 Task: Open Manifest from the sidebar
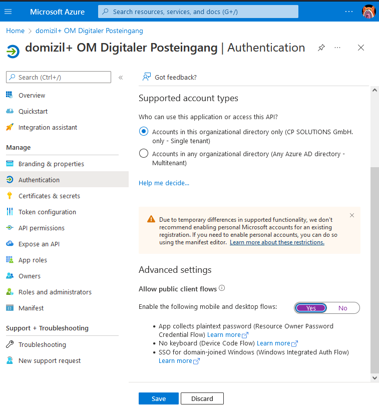click(31, 308)
